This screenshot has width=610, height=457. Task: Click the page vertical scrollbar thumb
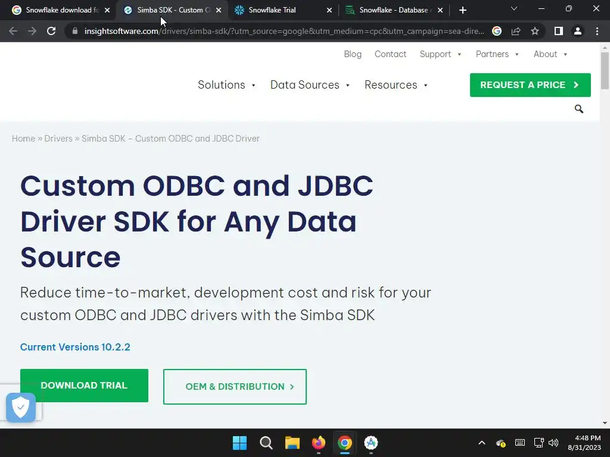point(605,71)
